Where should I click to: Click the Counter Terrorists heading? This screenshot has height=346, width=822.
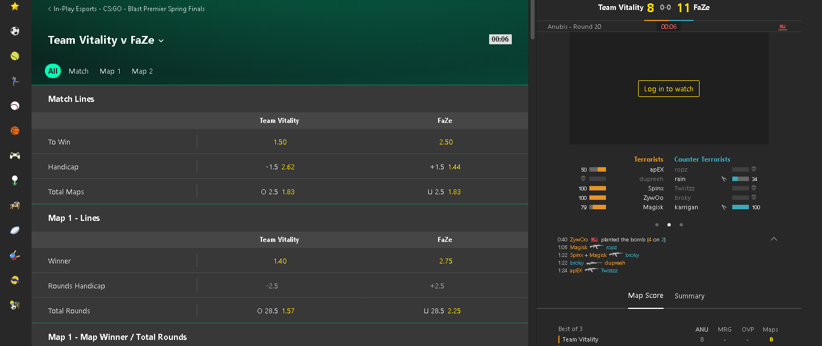(x=702, y=159)
